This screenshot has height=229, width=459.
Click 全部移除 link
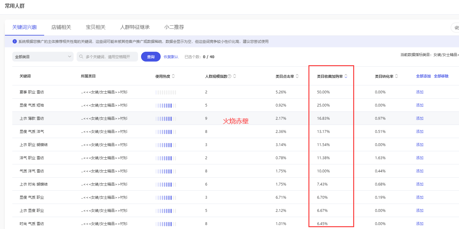(441, 76)
